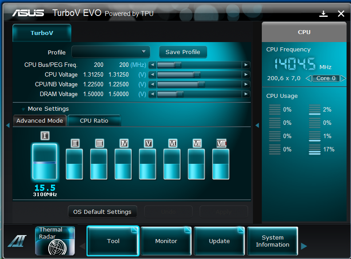Open the TurboV tab
351x259 pixels.
coord(42,33)
